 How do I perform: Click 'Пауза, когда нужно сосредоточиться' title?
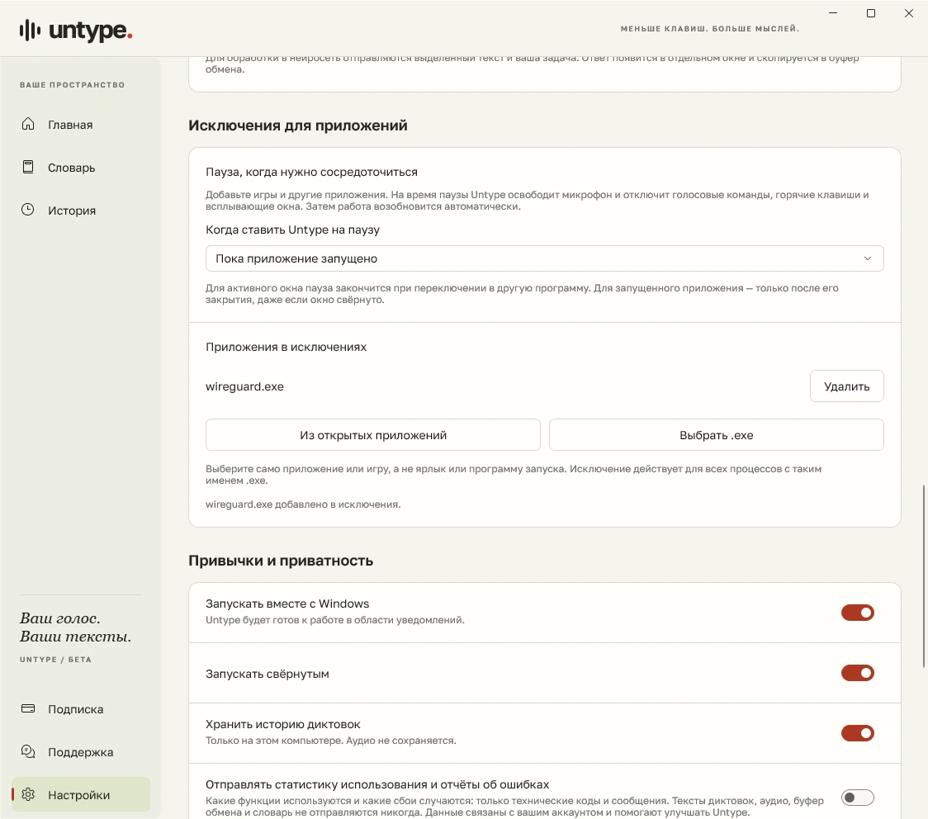click(311, 173)
